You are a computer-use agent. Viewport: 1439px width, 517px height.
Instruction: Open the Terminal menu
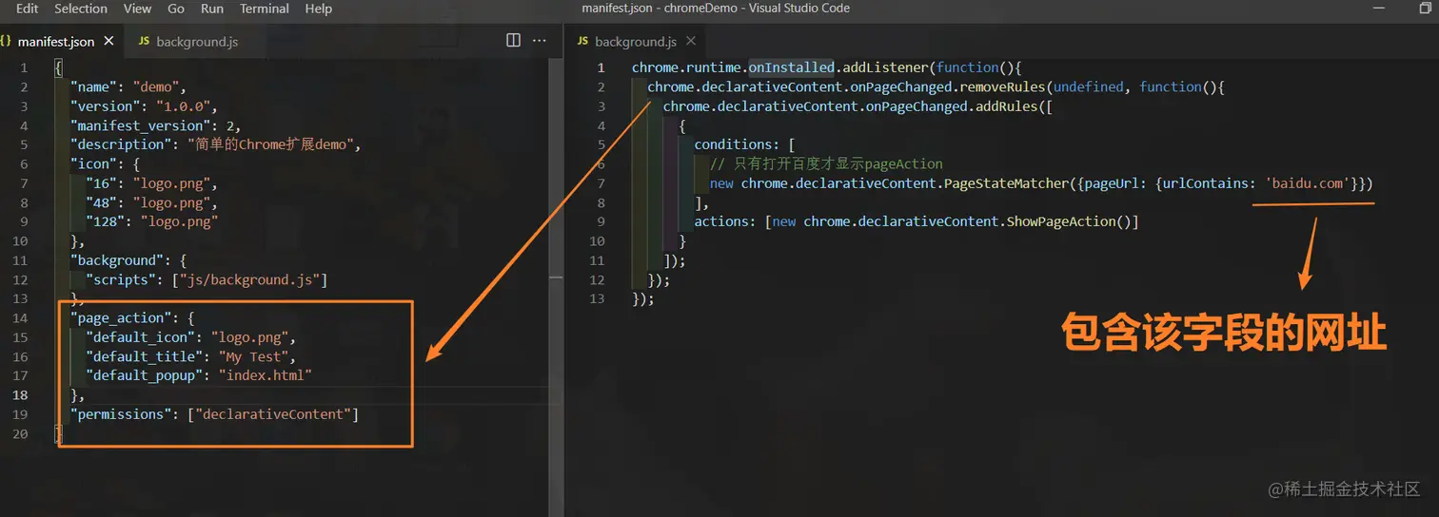point(265,9)
